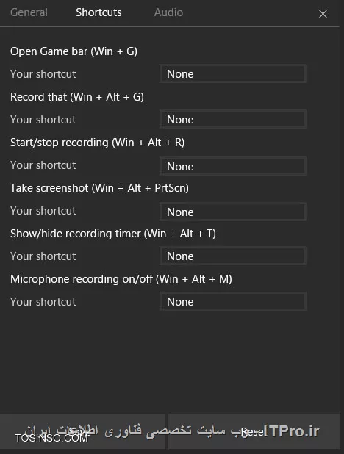Click the Microphone recording on/off shortcut field
344x454 pixels.
coord(233,301)
